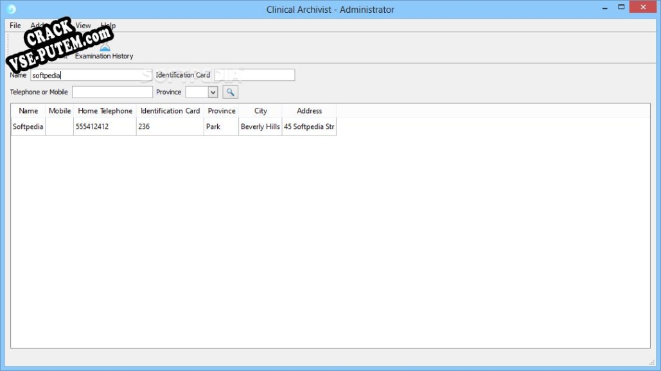
Task: Sort by the Mobile column header
Action: click(60, 111)
